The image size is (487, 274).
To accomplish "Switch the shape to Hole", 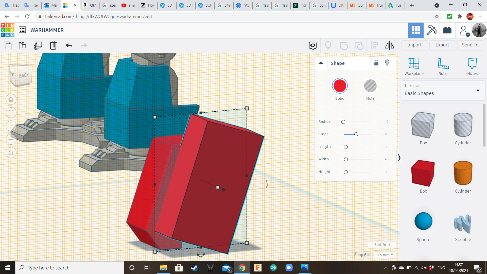I will pos(370,86).
